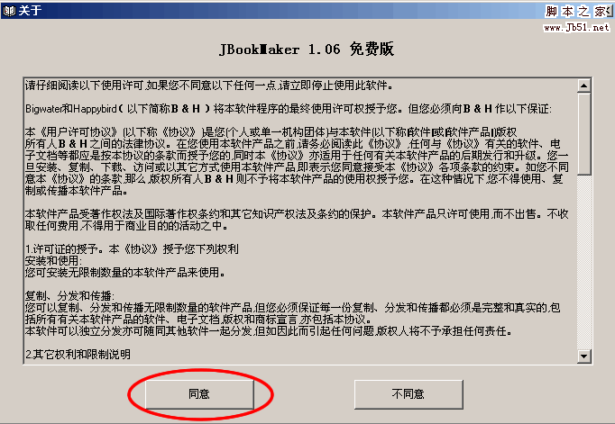
Task: Click the 本软件产品受著作权法 paragraph
Action: pyautogui.click(x=297, y=220)
